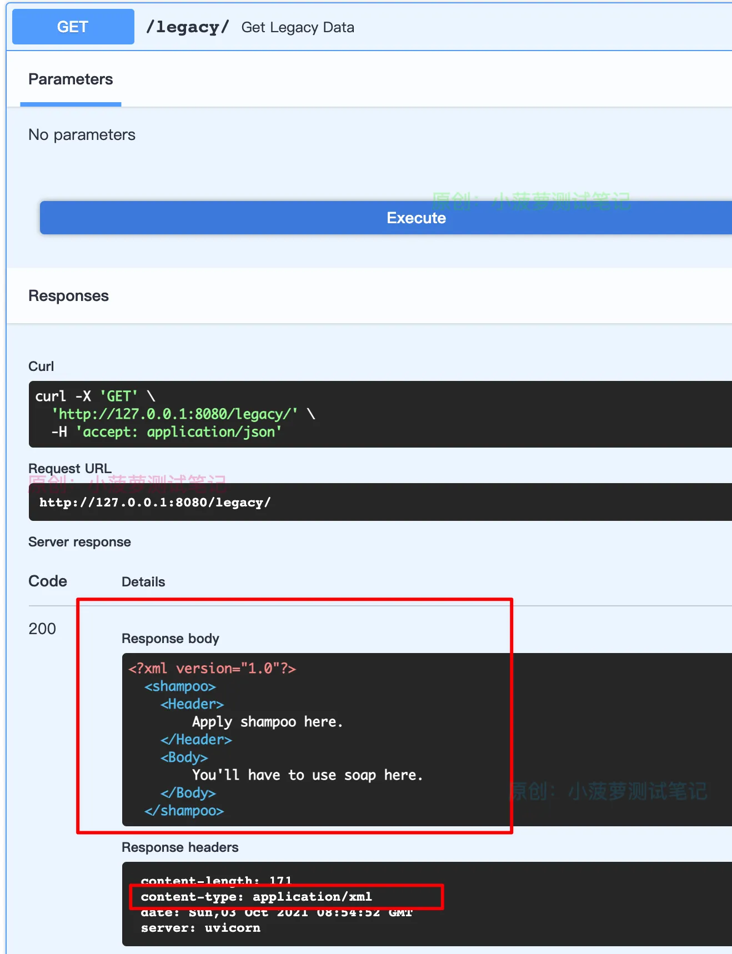Click the Server response heading
Image resolution: width=732 pixels, height=954 pixels.
pos(79,542)
